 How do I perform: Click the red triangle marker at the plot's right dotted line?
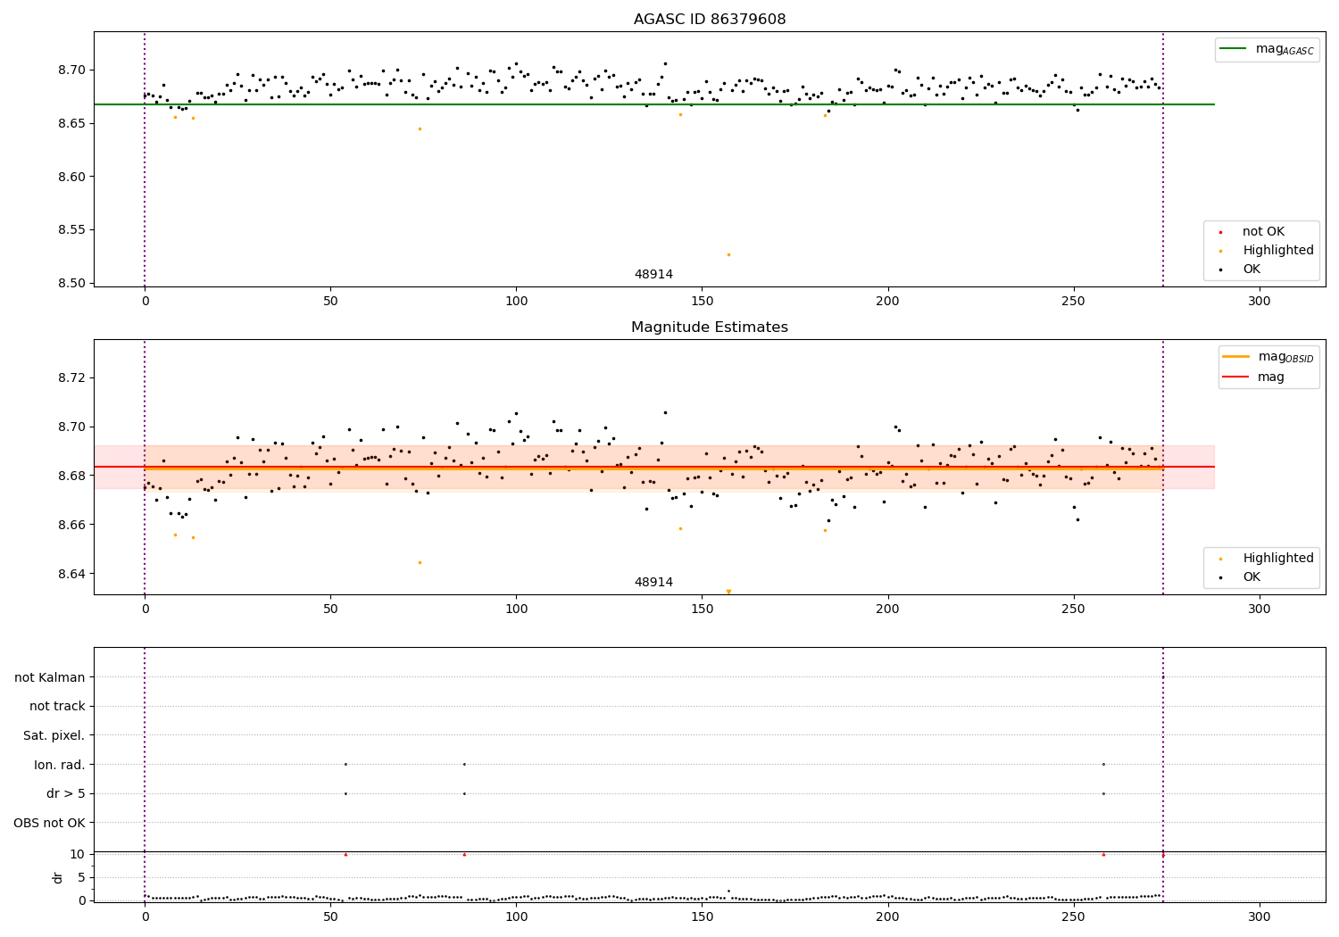[1163, 855]
